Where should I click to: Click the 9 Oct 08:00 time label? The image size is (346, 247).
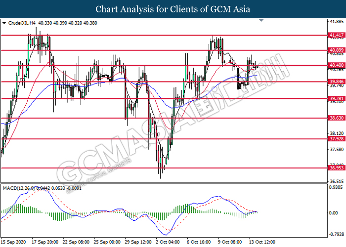pyautogui.click(x=230, y=242)
